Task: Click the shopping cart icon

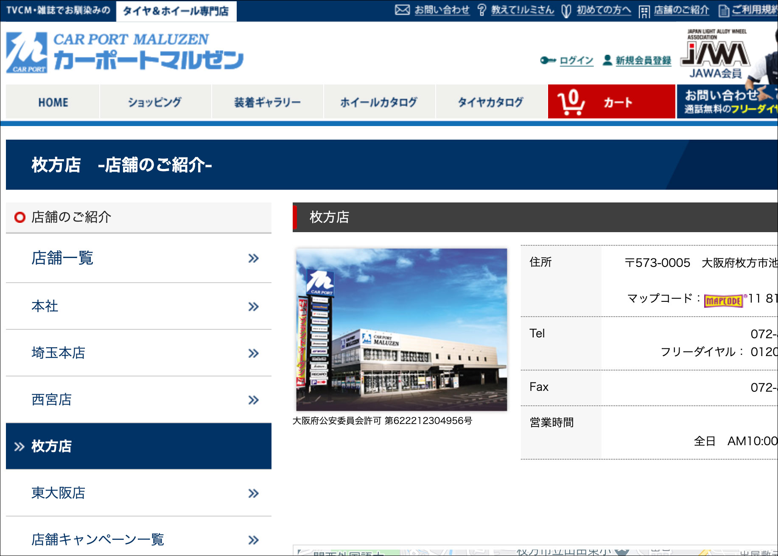Action: point(571,102)
